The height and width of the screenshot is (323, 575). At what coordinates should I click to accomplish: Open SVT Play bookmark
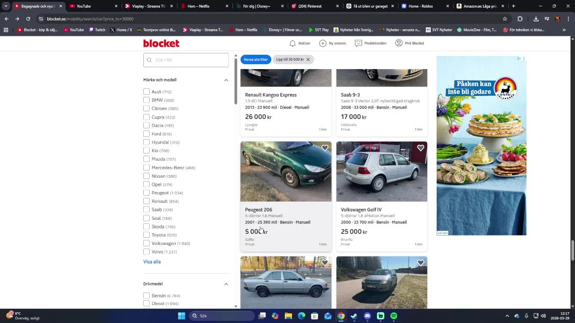(318, 30)
